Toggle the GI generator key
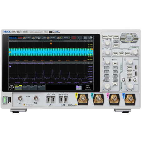This screenshot has width=142, height=142. coord(115,68)
